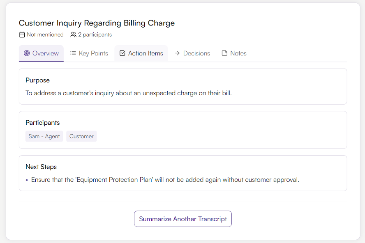This screenshot has width=365, height=243.
Task: Select the 'Sam - Agent' participant chip
Action: pos(44,136)
